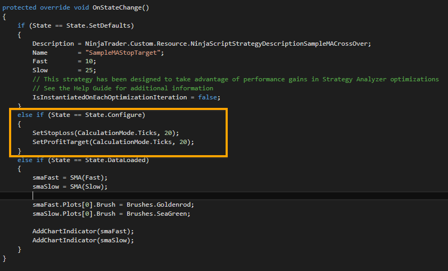Click the AddChartIndicator(smaSlow) line

tap(83, 241)
